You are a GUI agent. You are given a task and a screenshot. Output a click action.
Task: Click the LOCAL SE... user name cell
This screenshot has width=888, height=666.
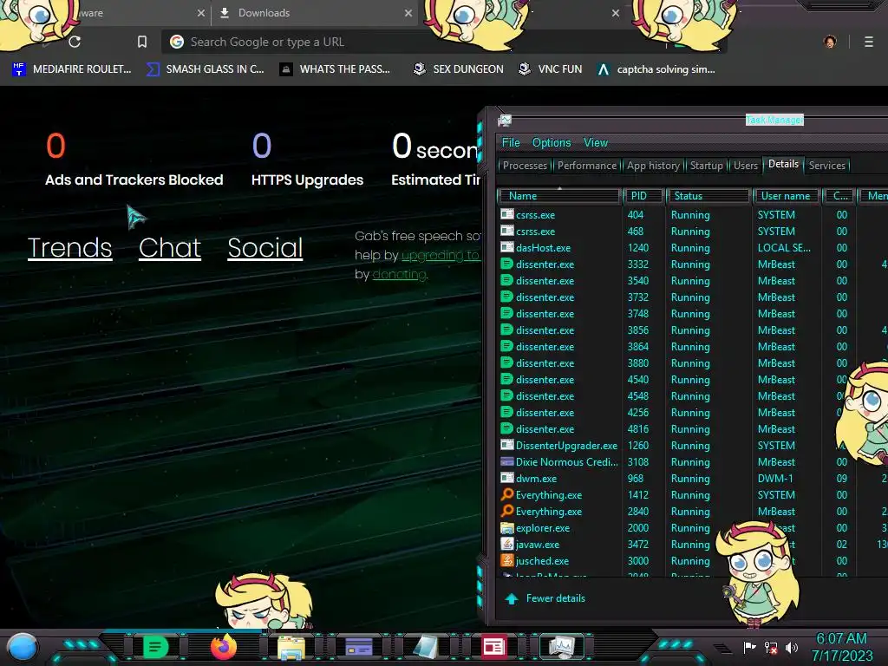click(x=784, y=247)
